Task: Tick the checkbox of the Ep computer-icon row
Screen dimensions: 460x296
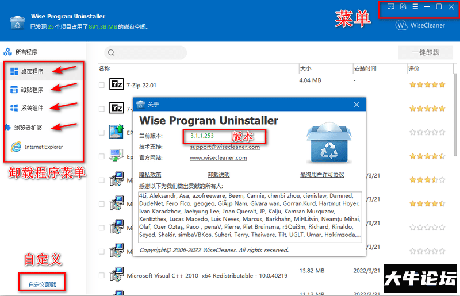Action: [x=102, y=156]
